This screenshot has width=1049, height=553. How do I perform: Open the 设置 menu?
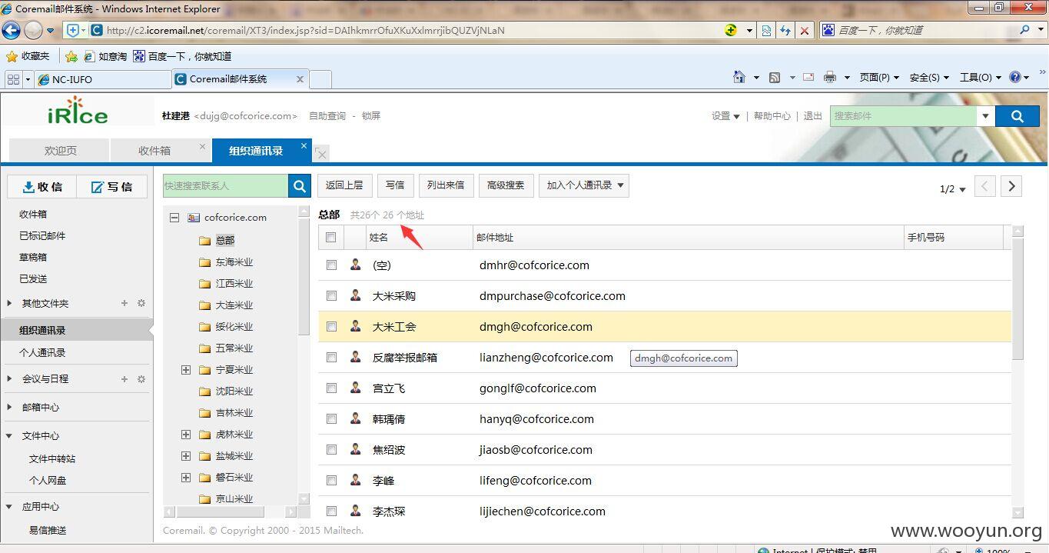[725, 116]
